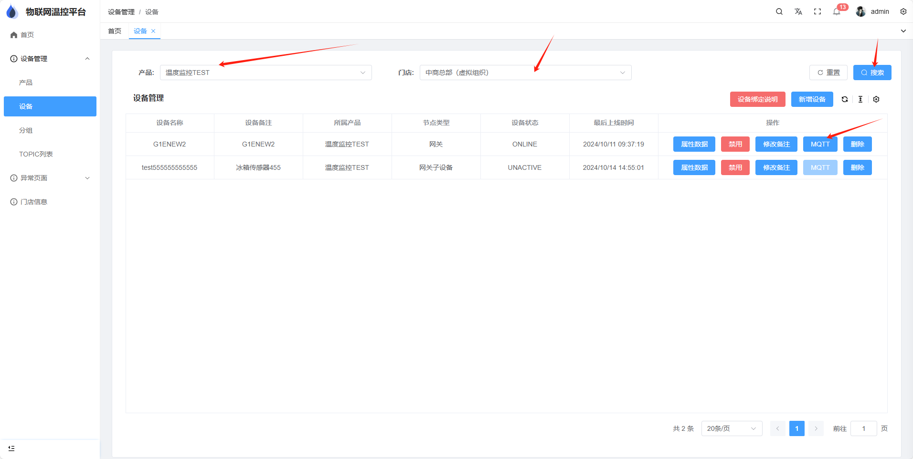Open the 20条/页 page size dropdown
Image resolution: width=913 pixels, height=459 pixels.
tap(732, 428)
